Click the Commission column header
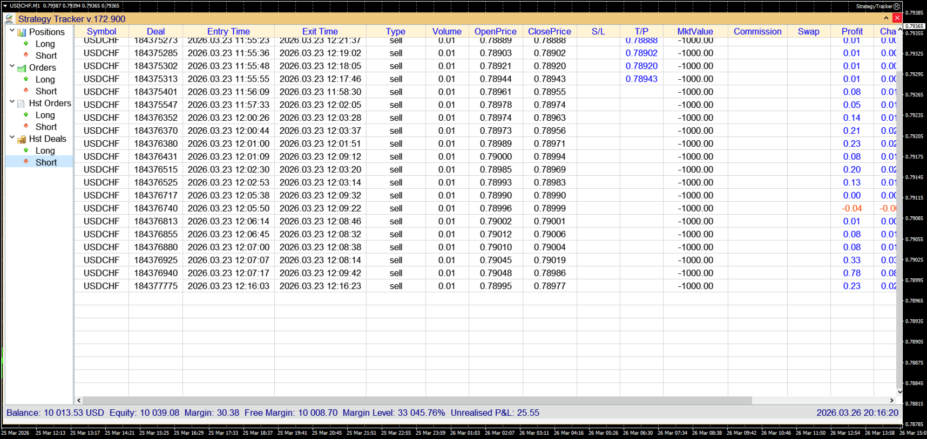 (757, 31)
